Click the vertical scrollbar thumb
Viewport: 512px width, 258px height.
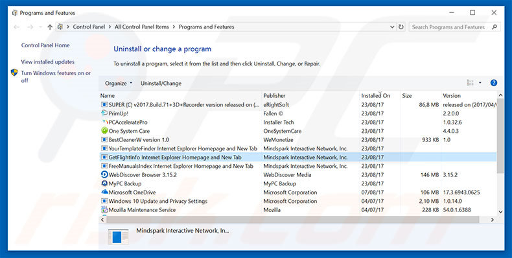(500, 135)
